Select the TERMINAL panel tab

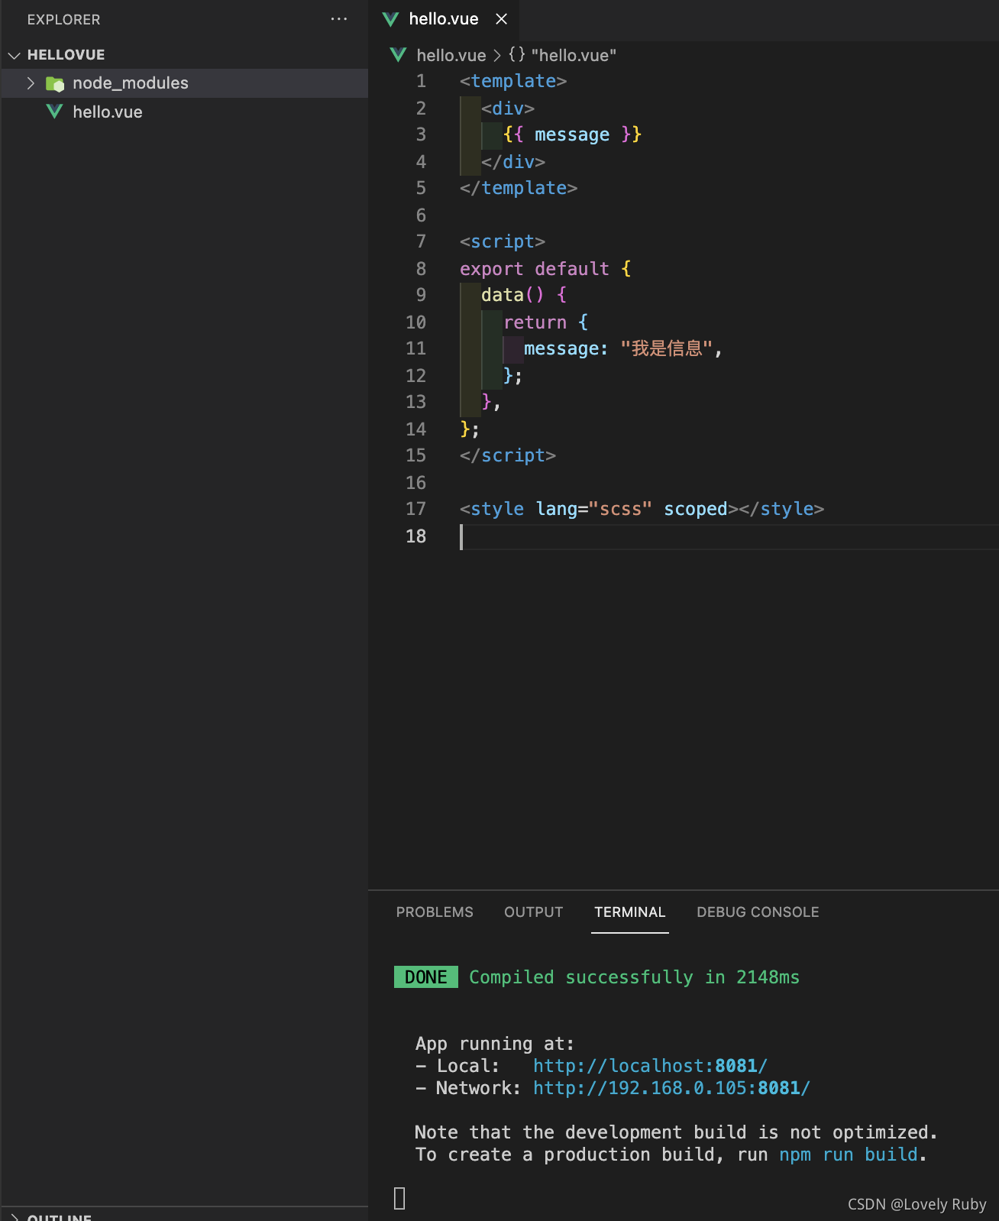630,912
